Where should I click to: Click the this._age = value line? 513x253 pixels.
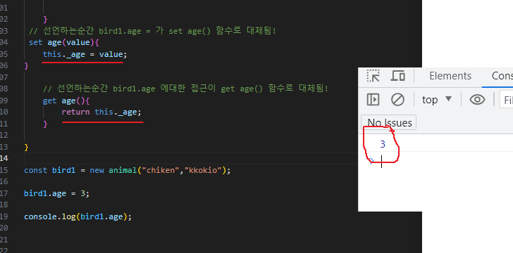85,54
